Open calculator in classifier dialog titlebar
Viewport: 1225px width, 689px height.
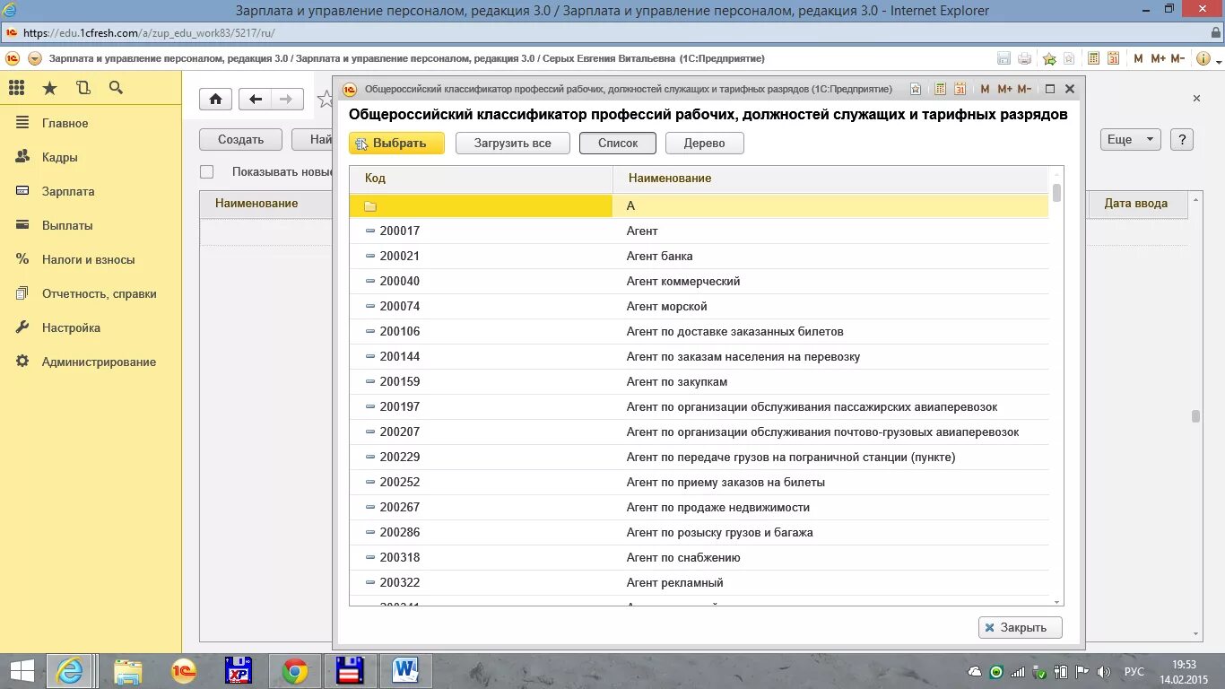click(941, 89)
